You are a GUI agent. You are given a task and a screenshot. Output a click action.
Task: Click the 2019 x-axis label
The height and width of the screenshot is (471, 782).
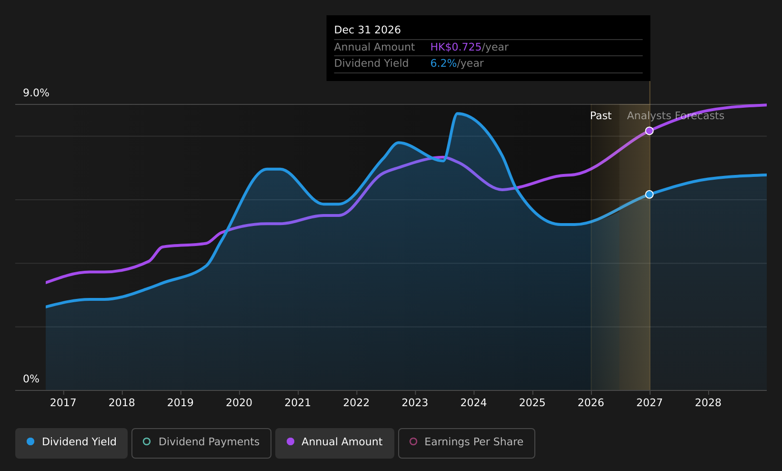[180, 403]
